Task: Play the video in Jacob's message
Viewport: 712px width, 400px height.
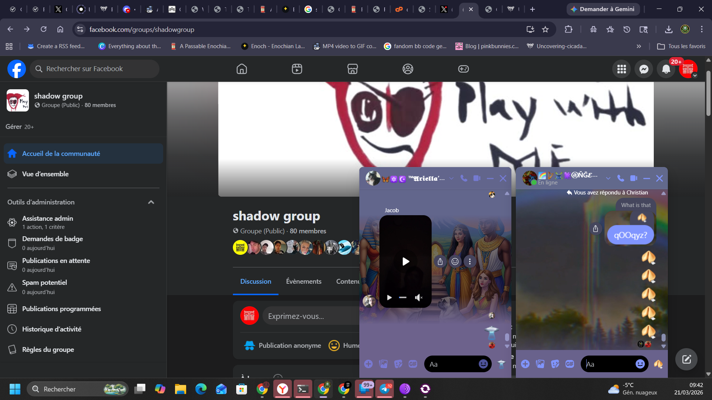Action: 406,261
